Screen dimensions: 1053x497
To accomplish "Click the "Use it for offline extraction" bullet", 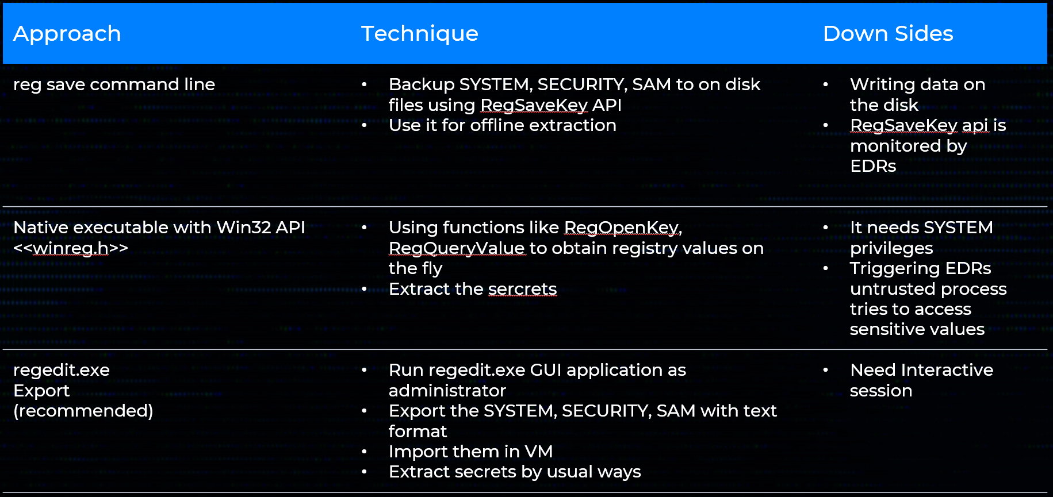I will pyautogui.click(x=502, y=125).
